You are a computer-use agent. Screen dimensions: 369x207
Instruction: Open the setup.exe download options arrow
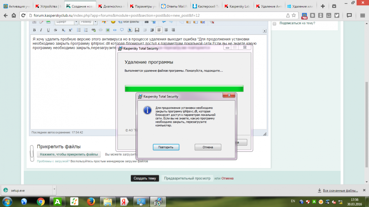[x=54, y=190]
